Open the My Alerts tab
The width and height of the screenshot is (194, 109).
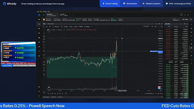click(x=60, y=97)
